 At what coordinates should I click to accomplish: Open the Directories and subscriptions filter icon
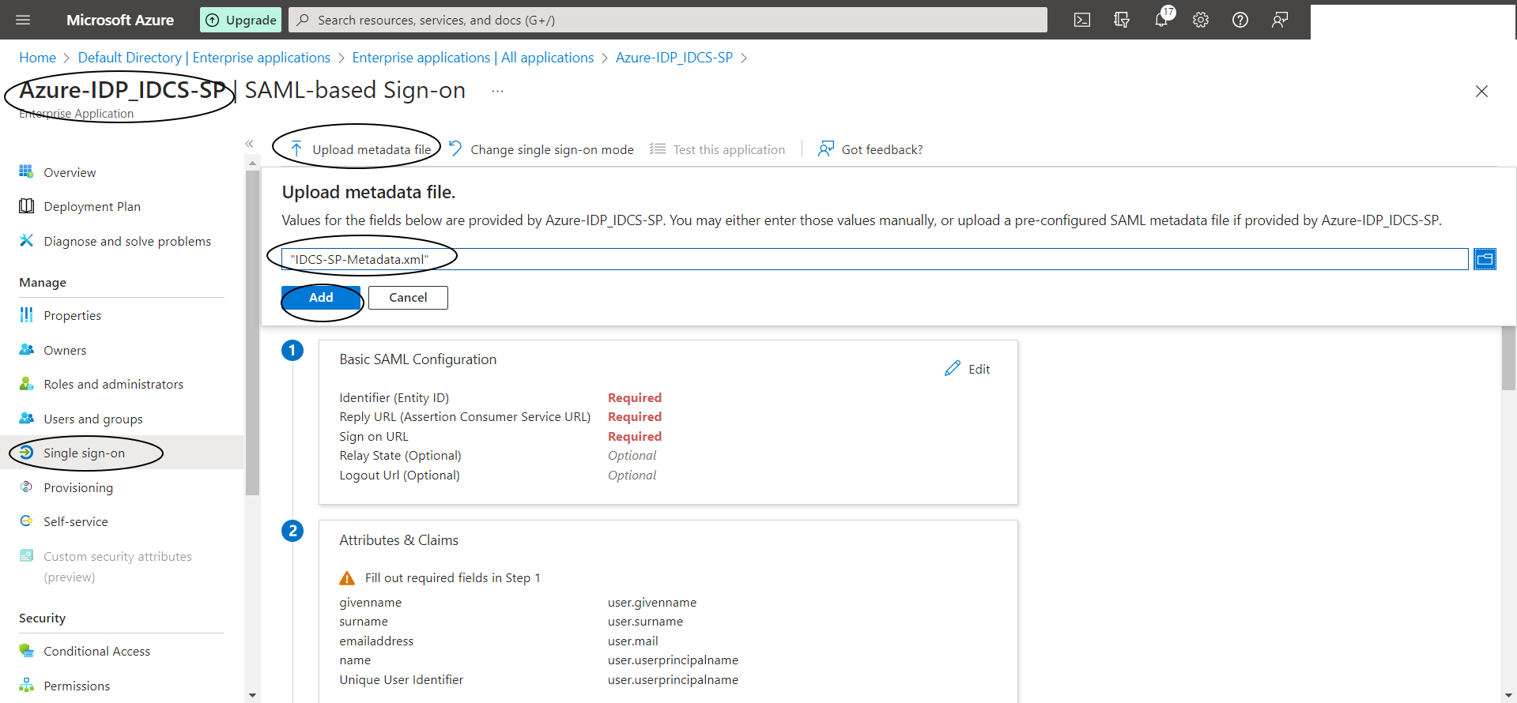coord(1122,20)
